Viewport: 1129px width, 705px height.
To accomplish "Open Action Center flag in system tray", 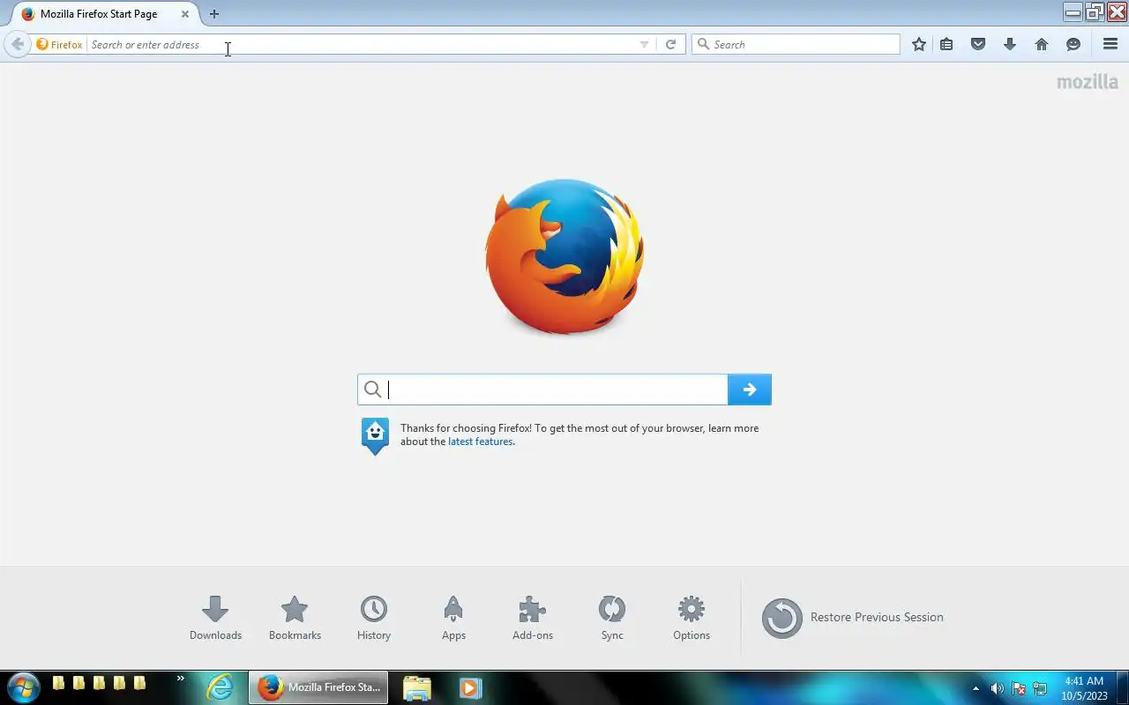I will [1019, 688].
